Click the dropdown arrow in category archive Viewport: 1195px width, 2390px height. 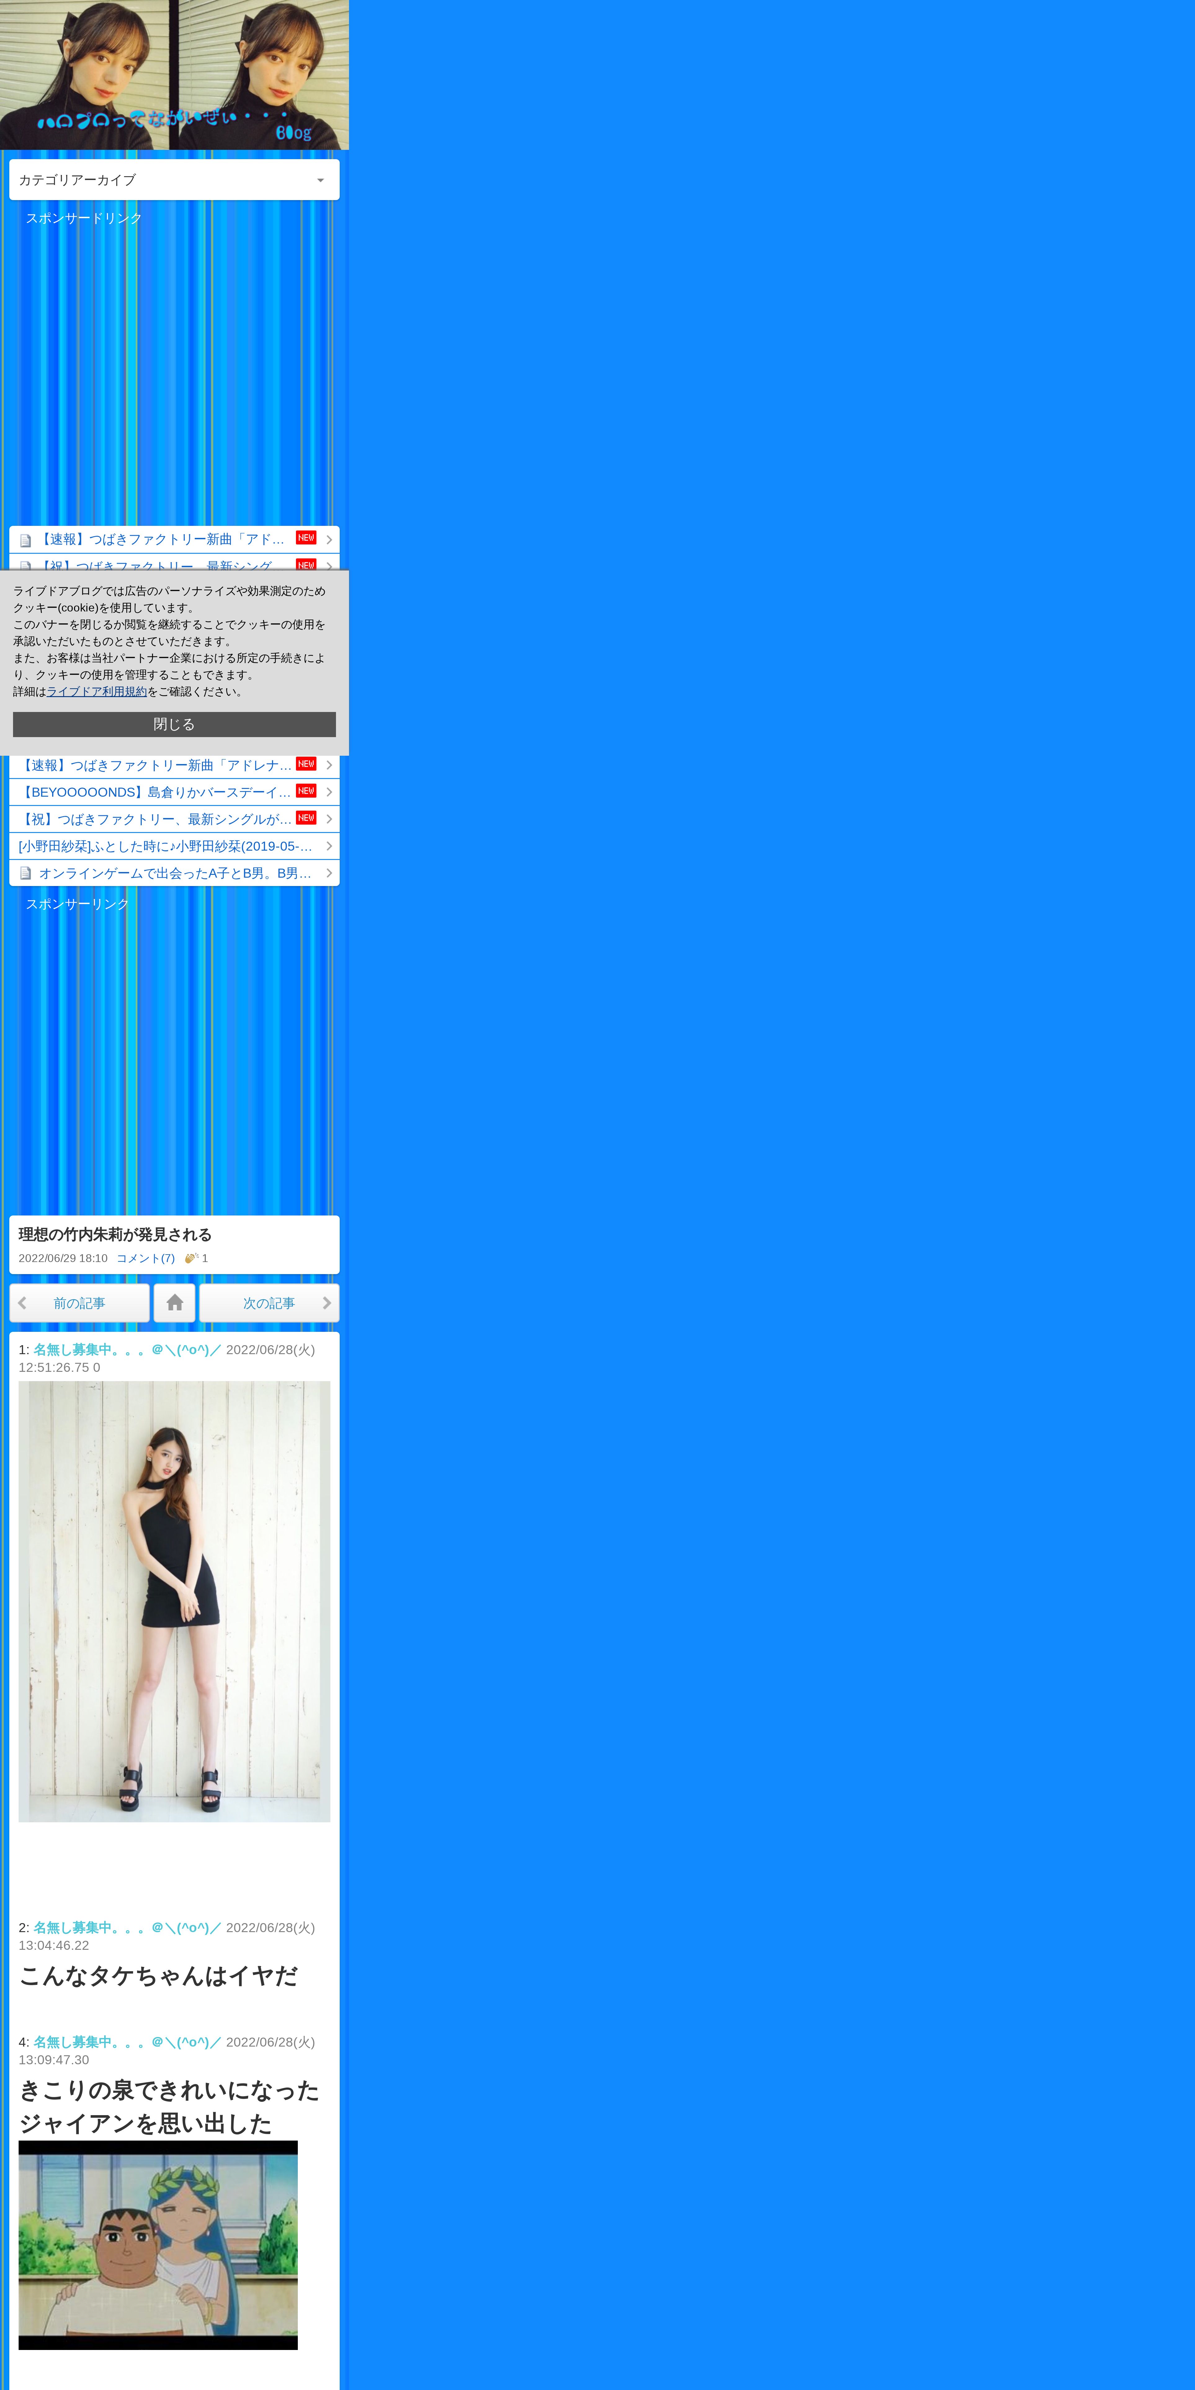tap(320, 180)
